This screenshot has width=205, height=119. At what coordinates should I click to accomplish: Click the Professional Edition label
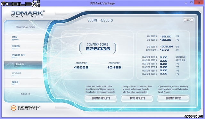[x=25, y=27]
